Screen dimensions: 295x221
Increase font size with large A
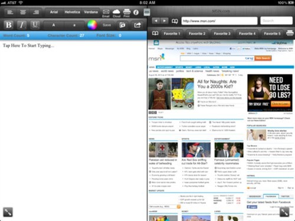pos(54,25)
